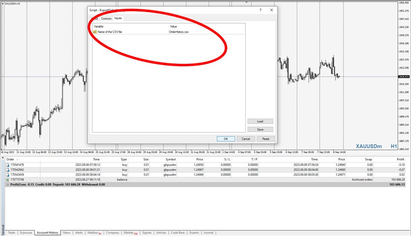Open the Mailbox tab
The image size is (411, 236).
[94, 233]
